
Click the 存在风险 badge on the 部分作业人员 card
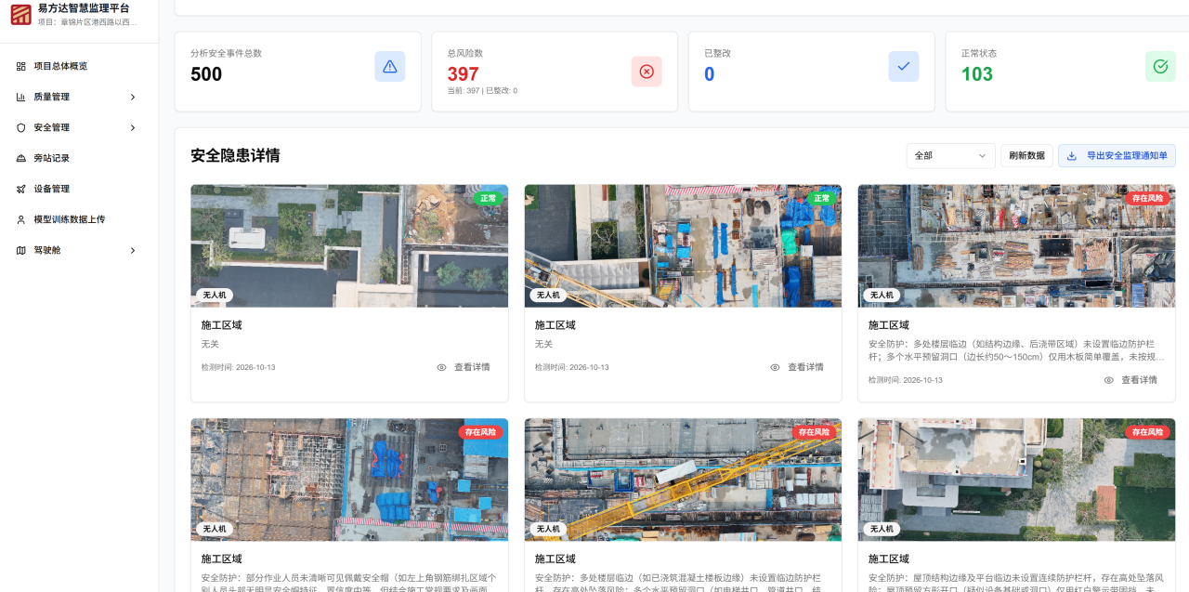tap(479, 432)
